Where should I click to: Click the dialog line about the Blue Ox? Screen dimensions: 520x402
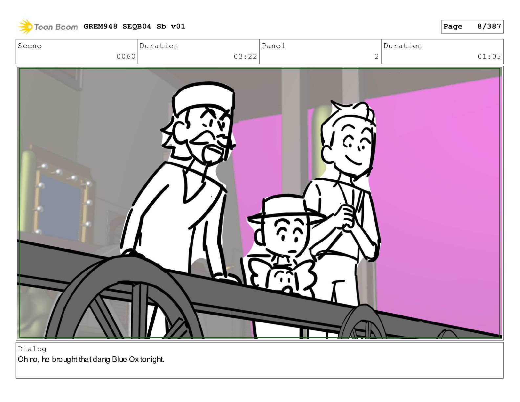click(91, 359)
